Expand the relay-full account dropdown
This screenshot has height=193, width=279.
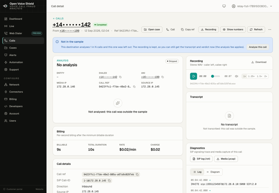252,6
